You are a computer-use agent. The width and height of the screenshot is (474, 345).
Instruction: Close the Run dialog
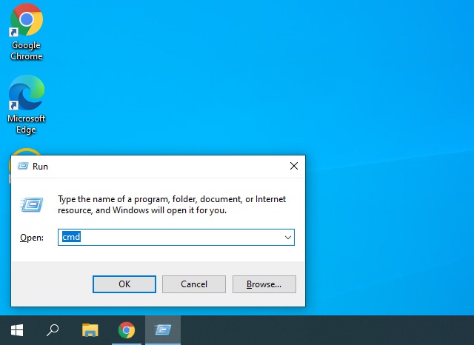[294, 166]
